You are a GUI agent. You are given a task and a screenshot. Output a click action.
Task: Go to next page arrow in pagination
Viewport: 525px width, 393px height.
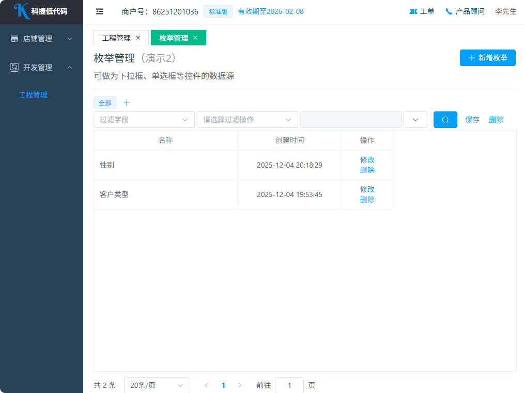[x=240, y=385]
